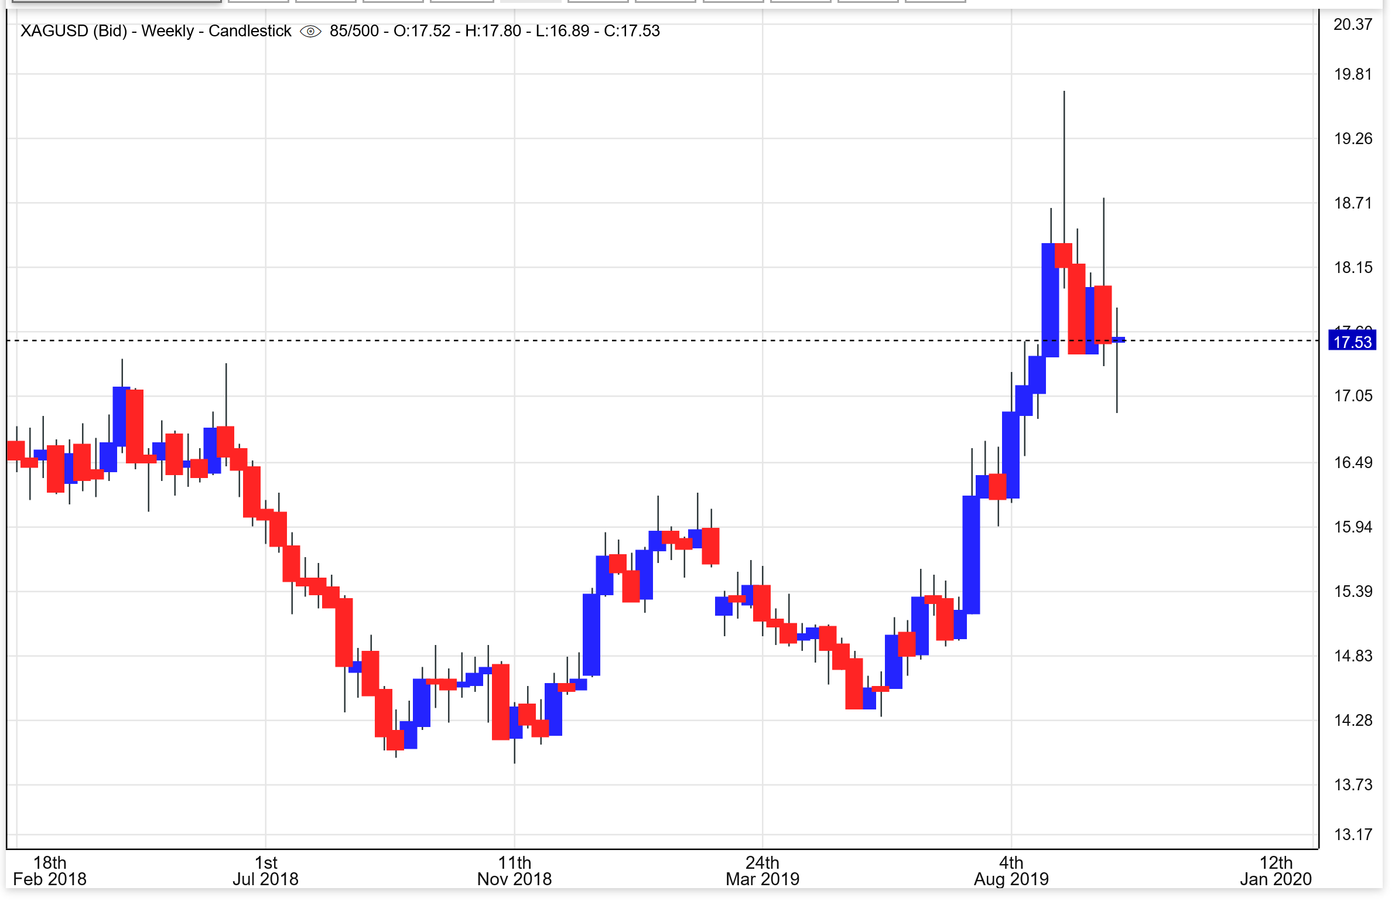Click the 20.37 price axis label

(1352, 25)
